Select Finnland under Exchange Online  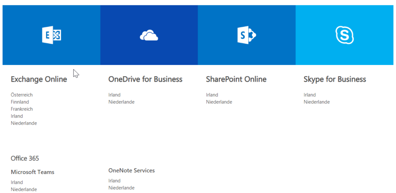(20, 102)
